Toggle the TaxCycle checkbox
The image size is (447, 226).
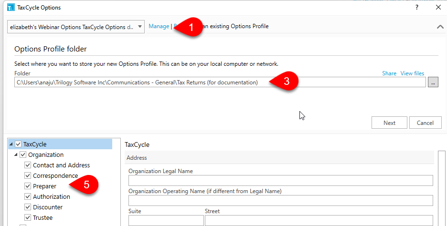pos(18,144)
